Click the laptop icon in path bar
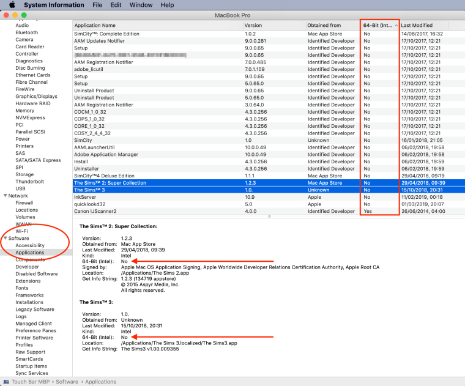 tap(6, 382)
